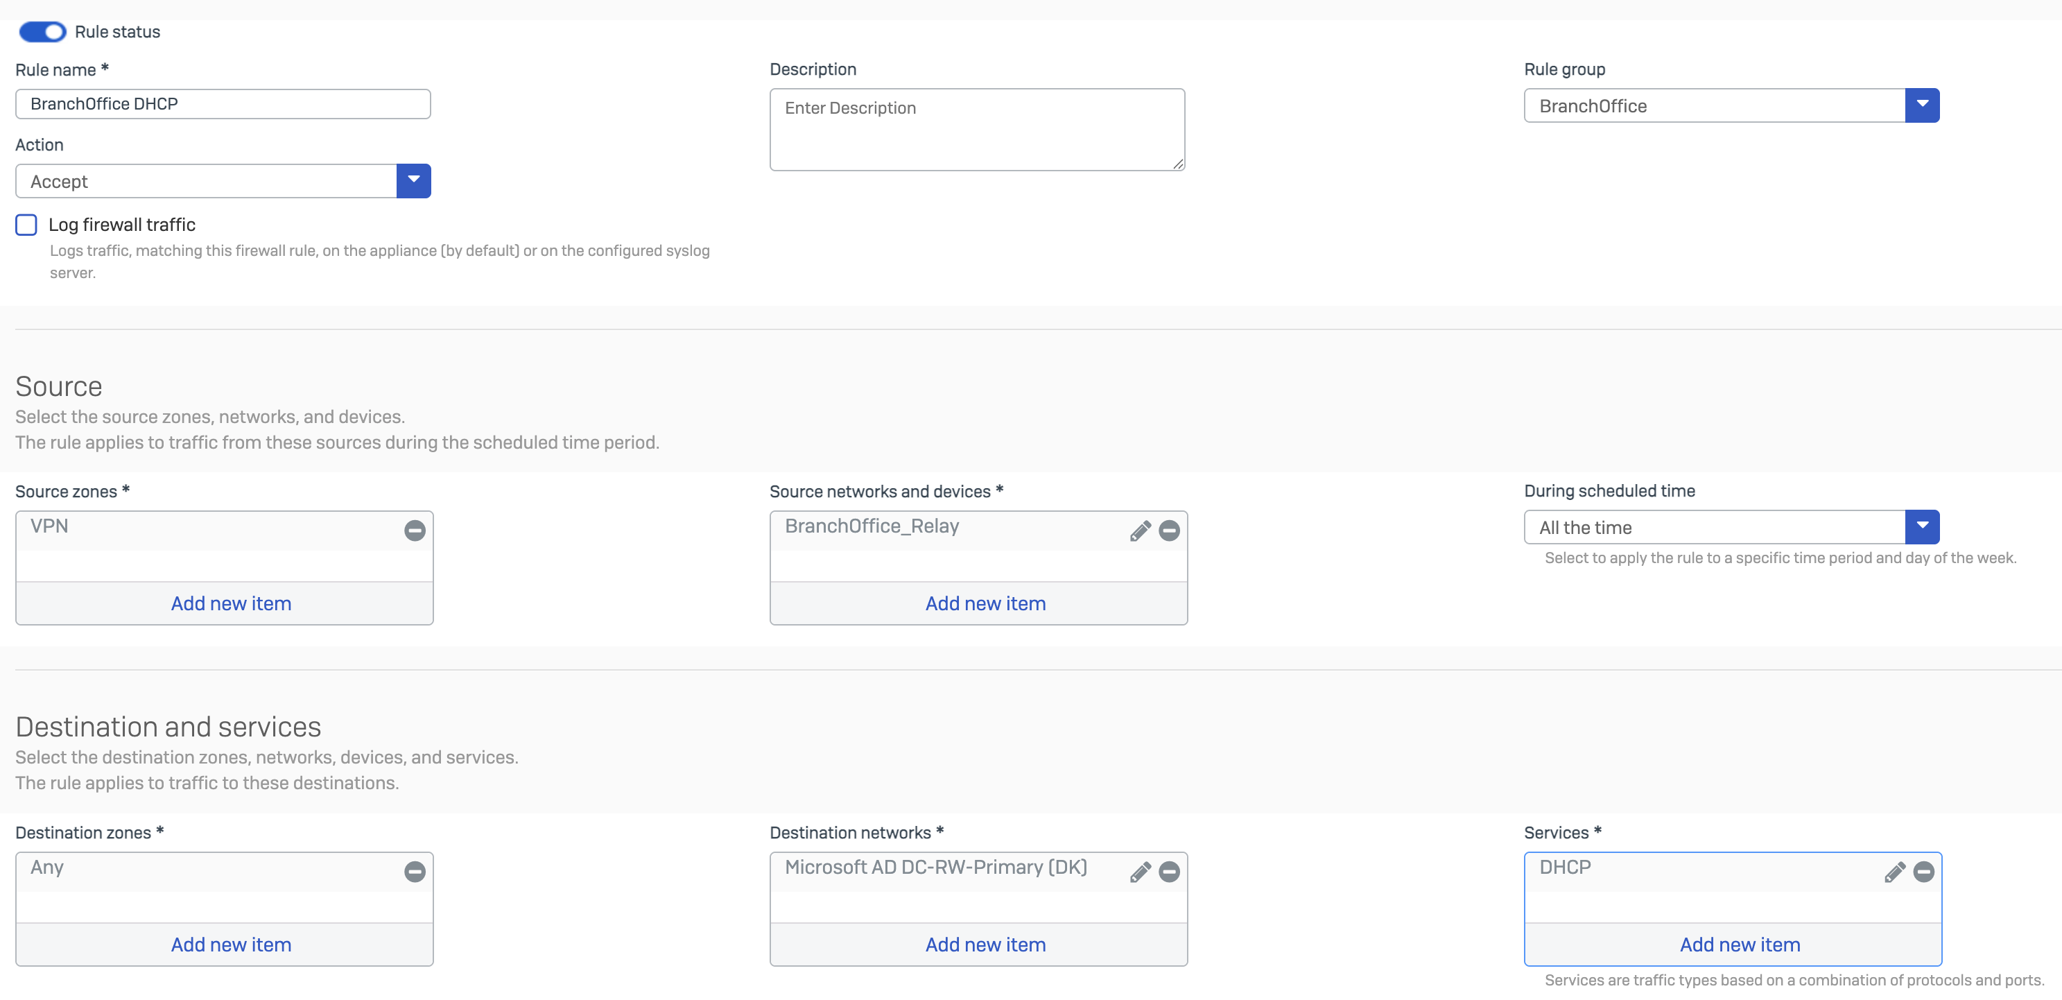Focus the Enter Description text area
This screenshot has width=2062, height=1000.
coord(976,129)
